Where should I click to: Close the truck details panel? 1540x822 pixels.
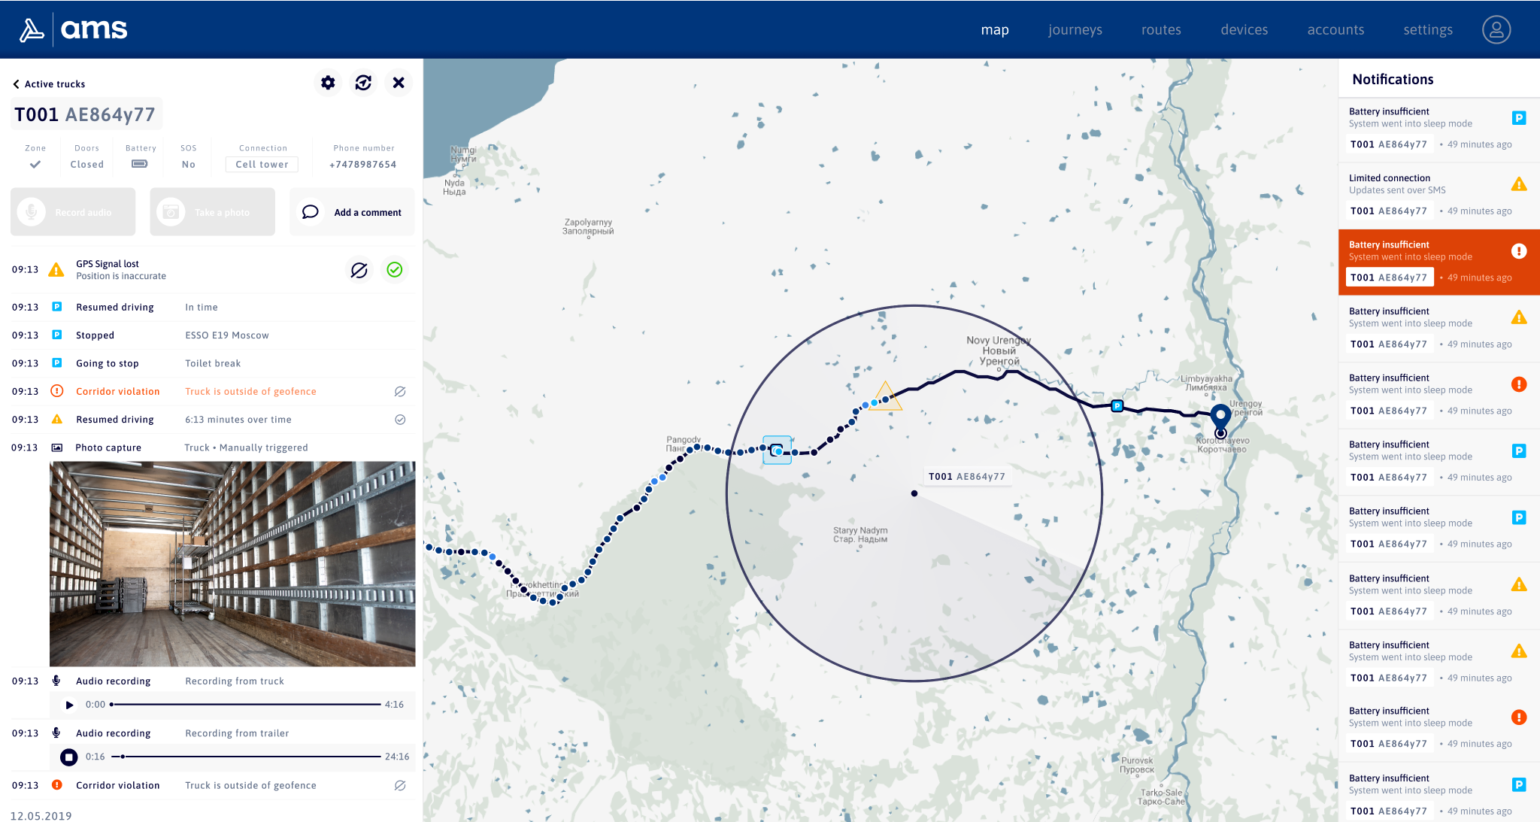tap(399, 83)
